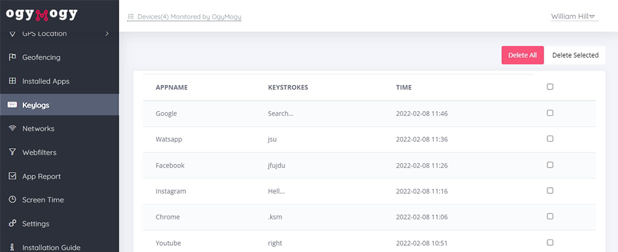Click the Installed Apps grid icon
Image resolution: width=618 pixels, height=252 pixels.
point(12,81)
